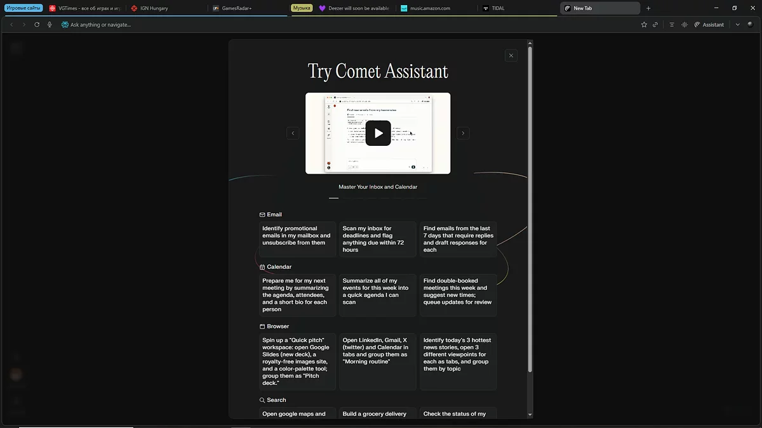Collapse the Музыка tab group label
The image size is (762, 428).
click(x=302, y=8)
